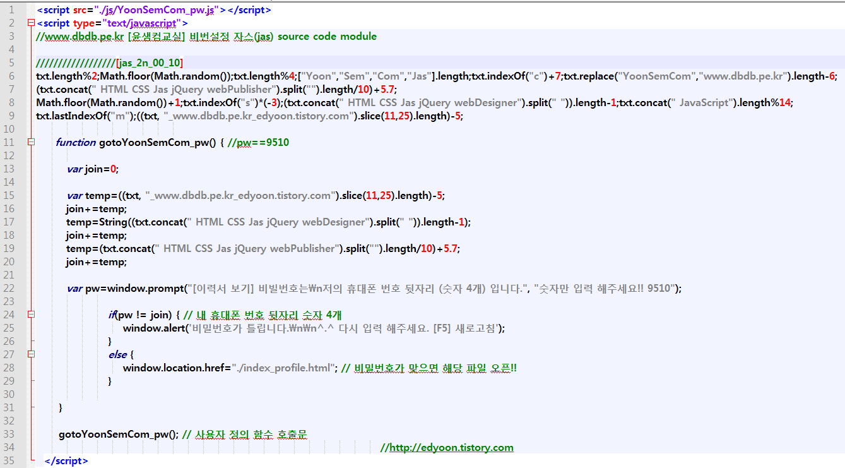Select line number 1 in the margin
Viewport: 845px width, 468px height.
(11, 10)
